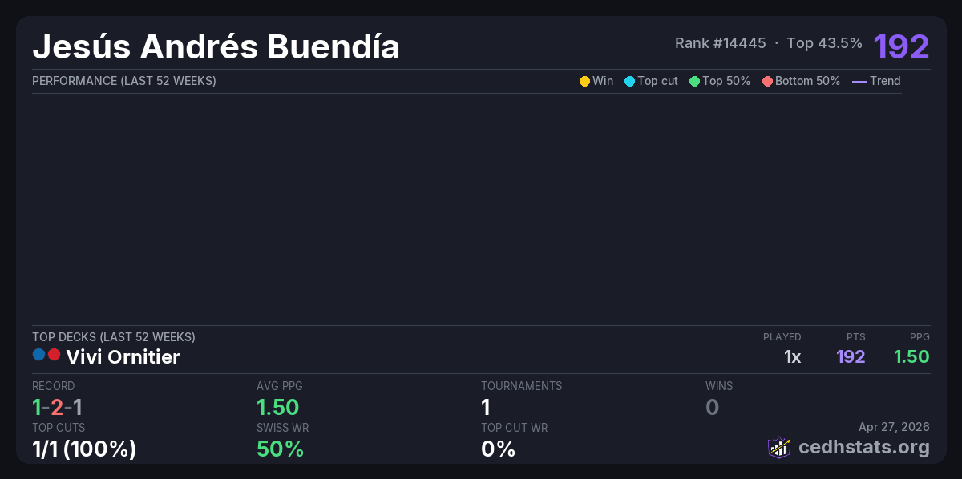Open the Vivi Ornitier deck entry
Image resolution: width=962 pixels, height=479 pixels.
[x=123, y=357]
